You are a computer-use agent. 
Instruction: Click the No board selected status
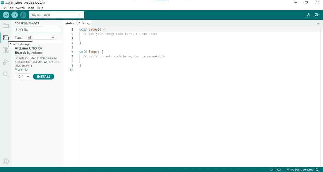(x=300, y=169)
